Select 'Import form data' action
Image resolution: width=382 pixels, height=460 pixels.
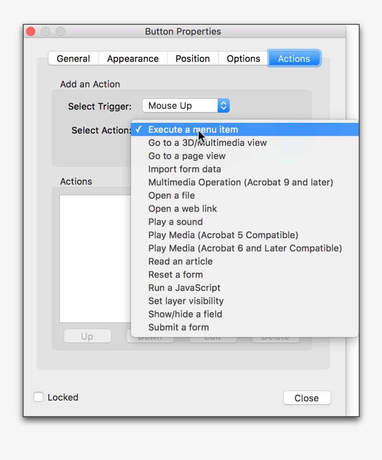tap(184, 169)
